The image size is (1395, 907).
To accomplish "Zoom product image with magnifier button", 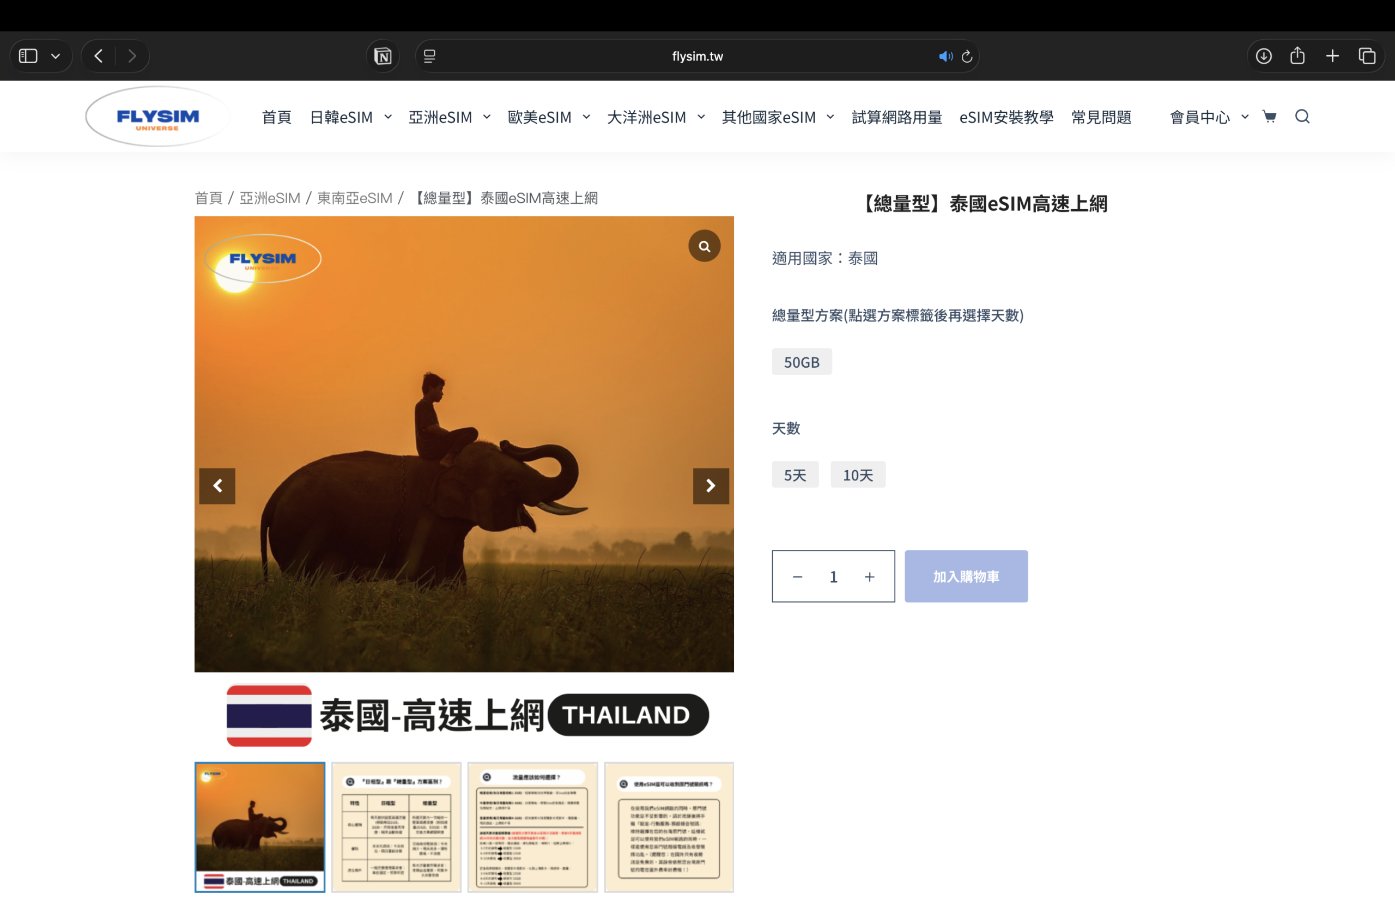I will [704, 246].
